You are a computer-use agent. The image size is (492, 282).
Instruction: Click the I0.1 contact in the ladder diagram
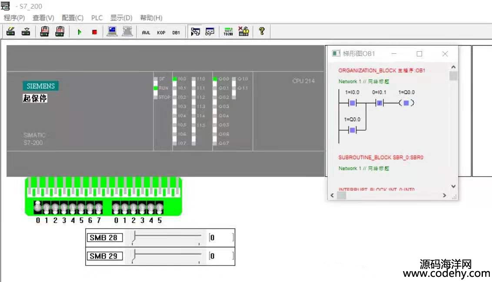tap(379, 103)
